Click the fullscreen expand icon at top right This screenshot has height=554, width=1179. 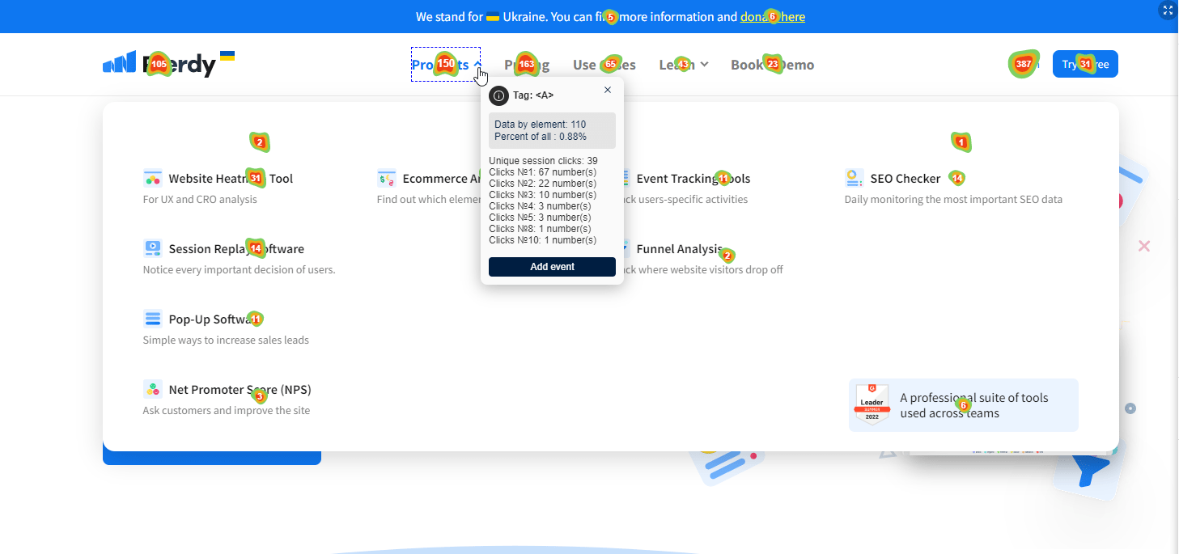pyautogui.click(x=1167, y=11)
